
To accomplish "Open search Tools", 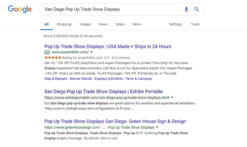I will (195, 24).
